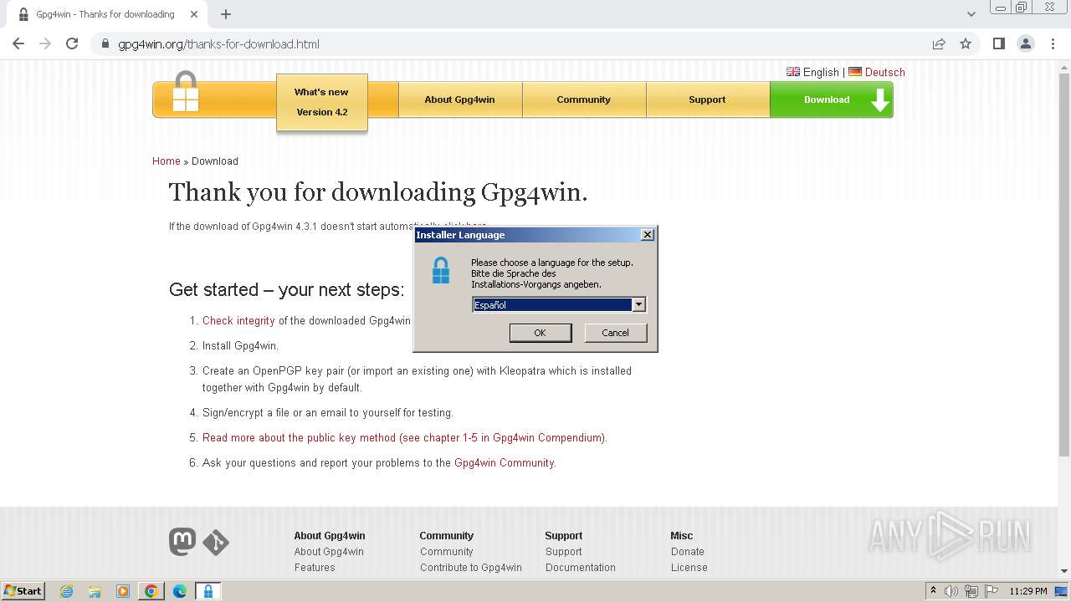Click the green Download menu button
The width and height of the screenshot is (1071, 602).
[x=831, y=99]
